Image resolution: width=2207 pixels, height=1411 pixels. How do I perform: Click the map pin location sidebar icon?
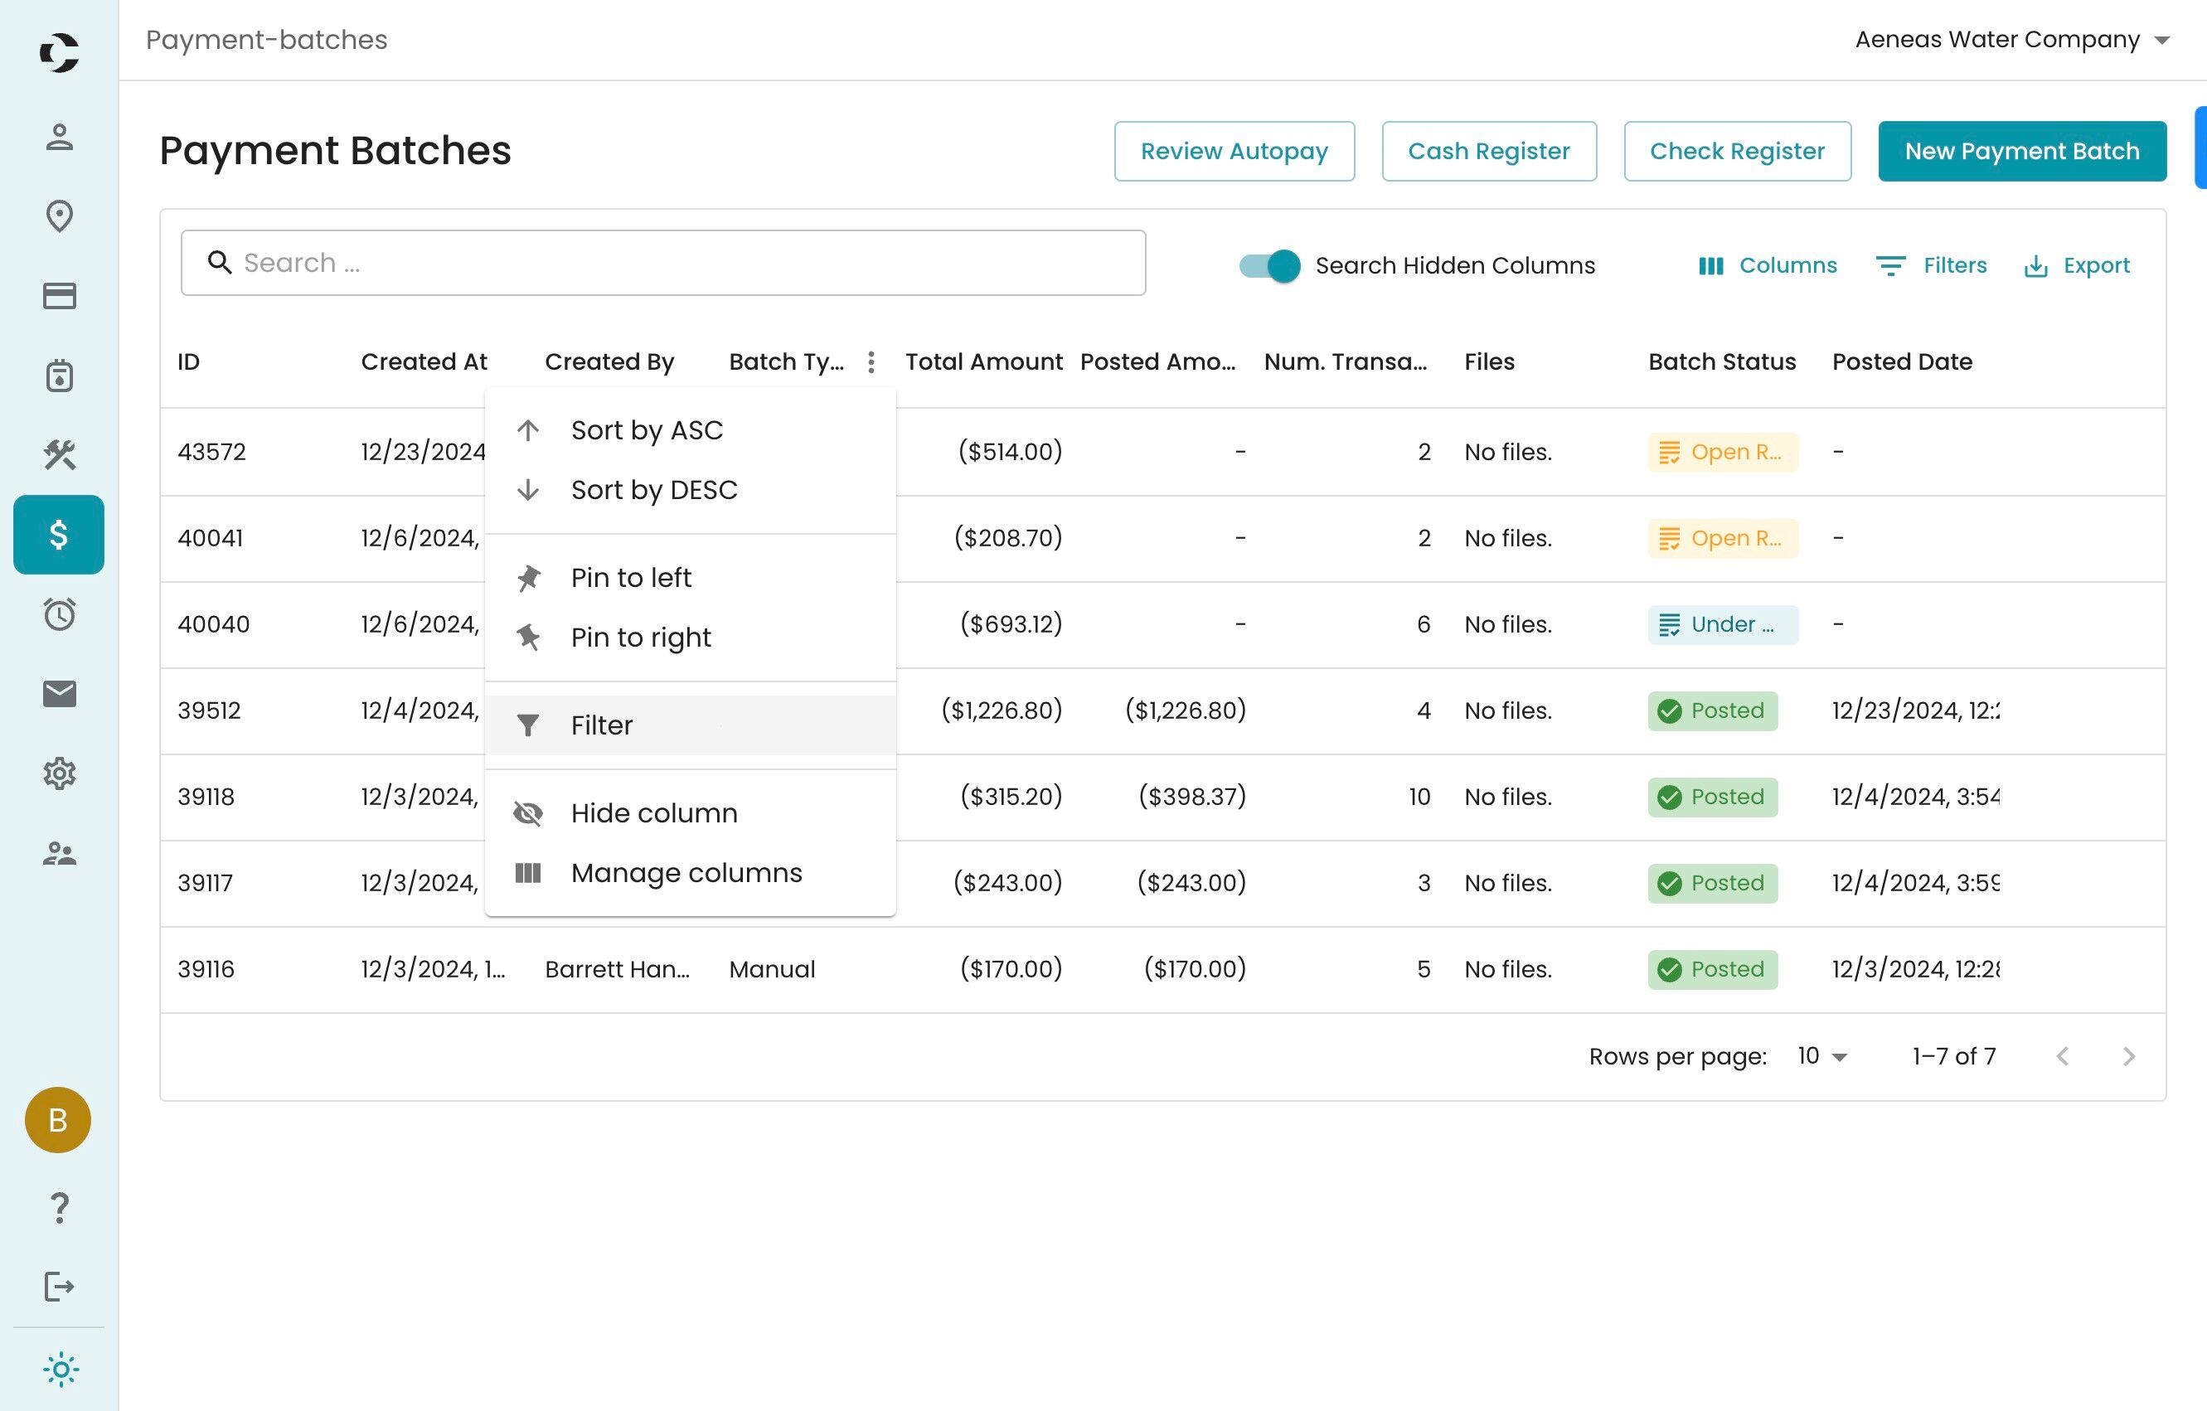click(x=59, y=216)
